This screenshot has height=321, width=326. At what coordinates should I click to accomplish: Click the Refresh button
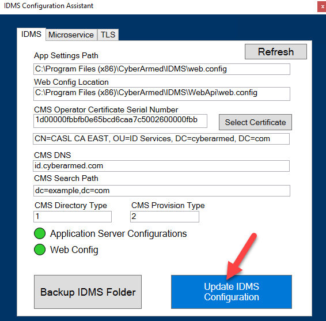click(x=276, y=52)
